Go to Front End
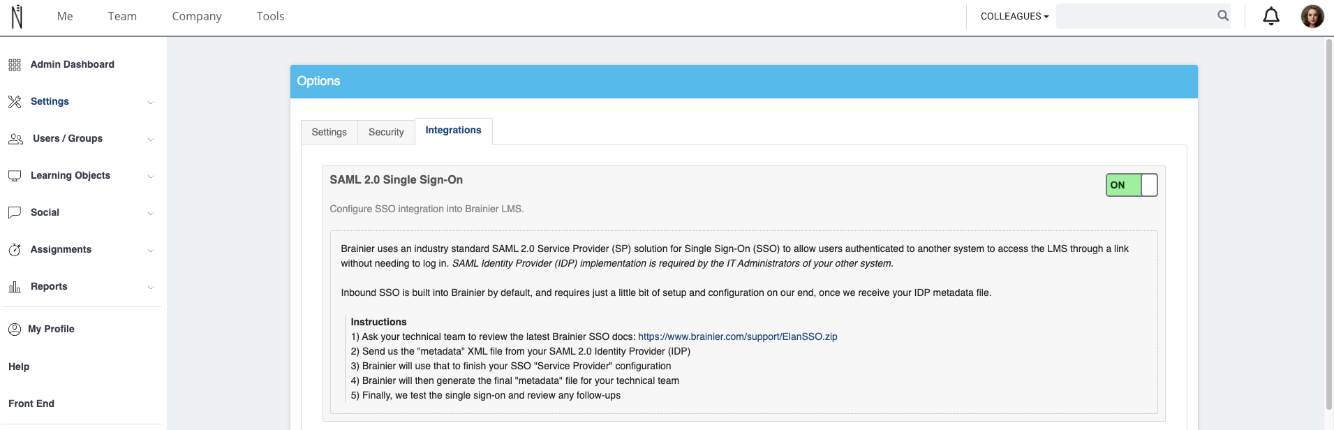 click(x=31, y=403)
